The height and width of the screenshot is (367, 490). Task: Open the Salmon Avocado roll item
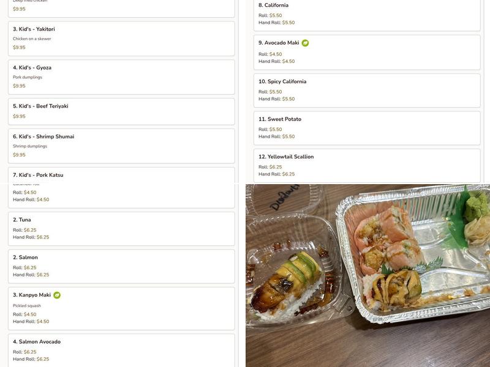tap(121, 350)
